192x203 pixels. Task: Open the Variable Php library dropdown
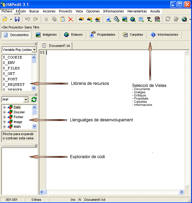pyautogui.click(x=34, y=49)
